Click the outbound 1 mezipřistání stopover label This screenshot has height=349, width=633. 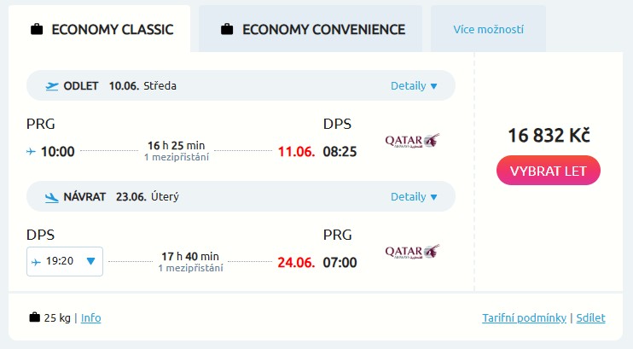(x=176, y=157)
